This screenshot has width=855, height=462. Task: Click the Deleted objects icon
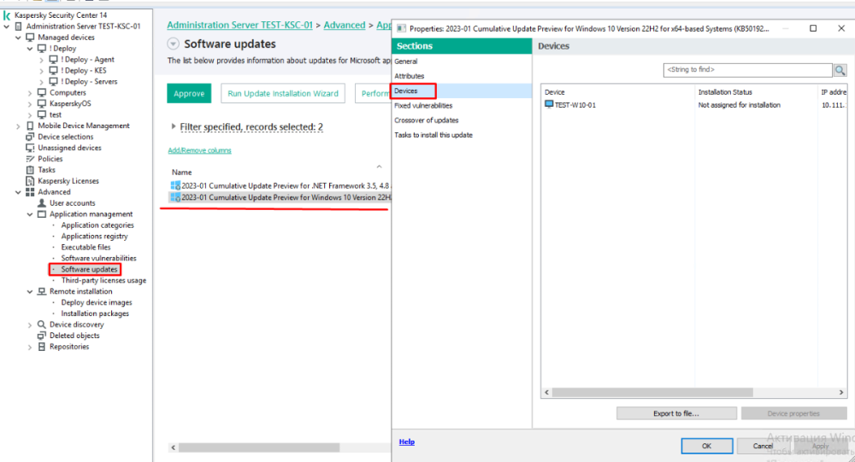coord(41,336)
